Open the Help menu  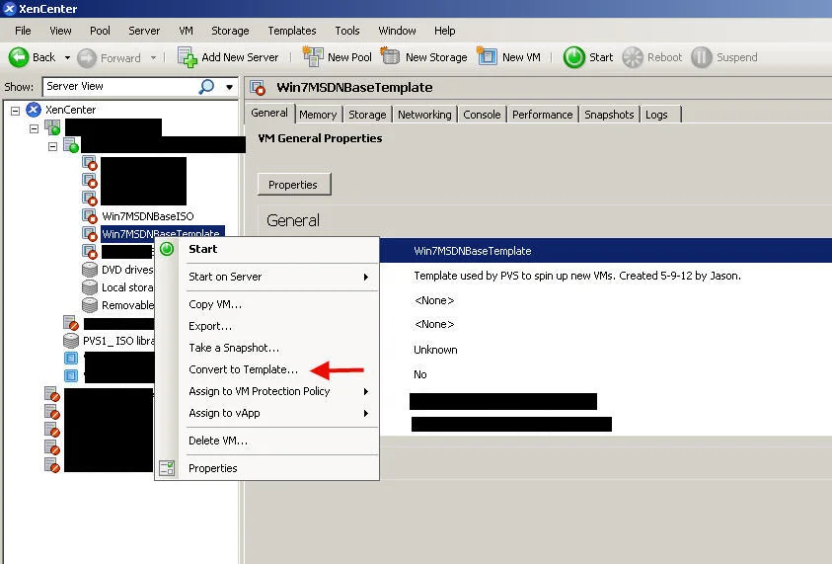click(445, 31)
